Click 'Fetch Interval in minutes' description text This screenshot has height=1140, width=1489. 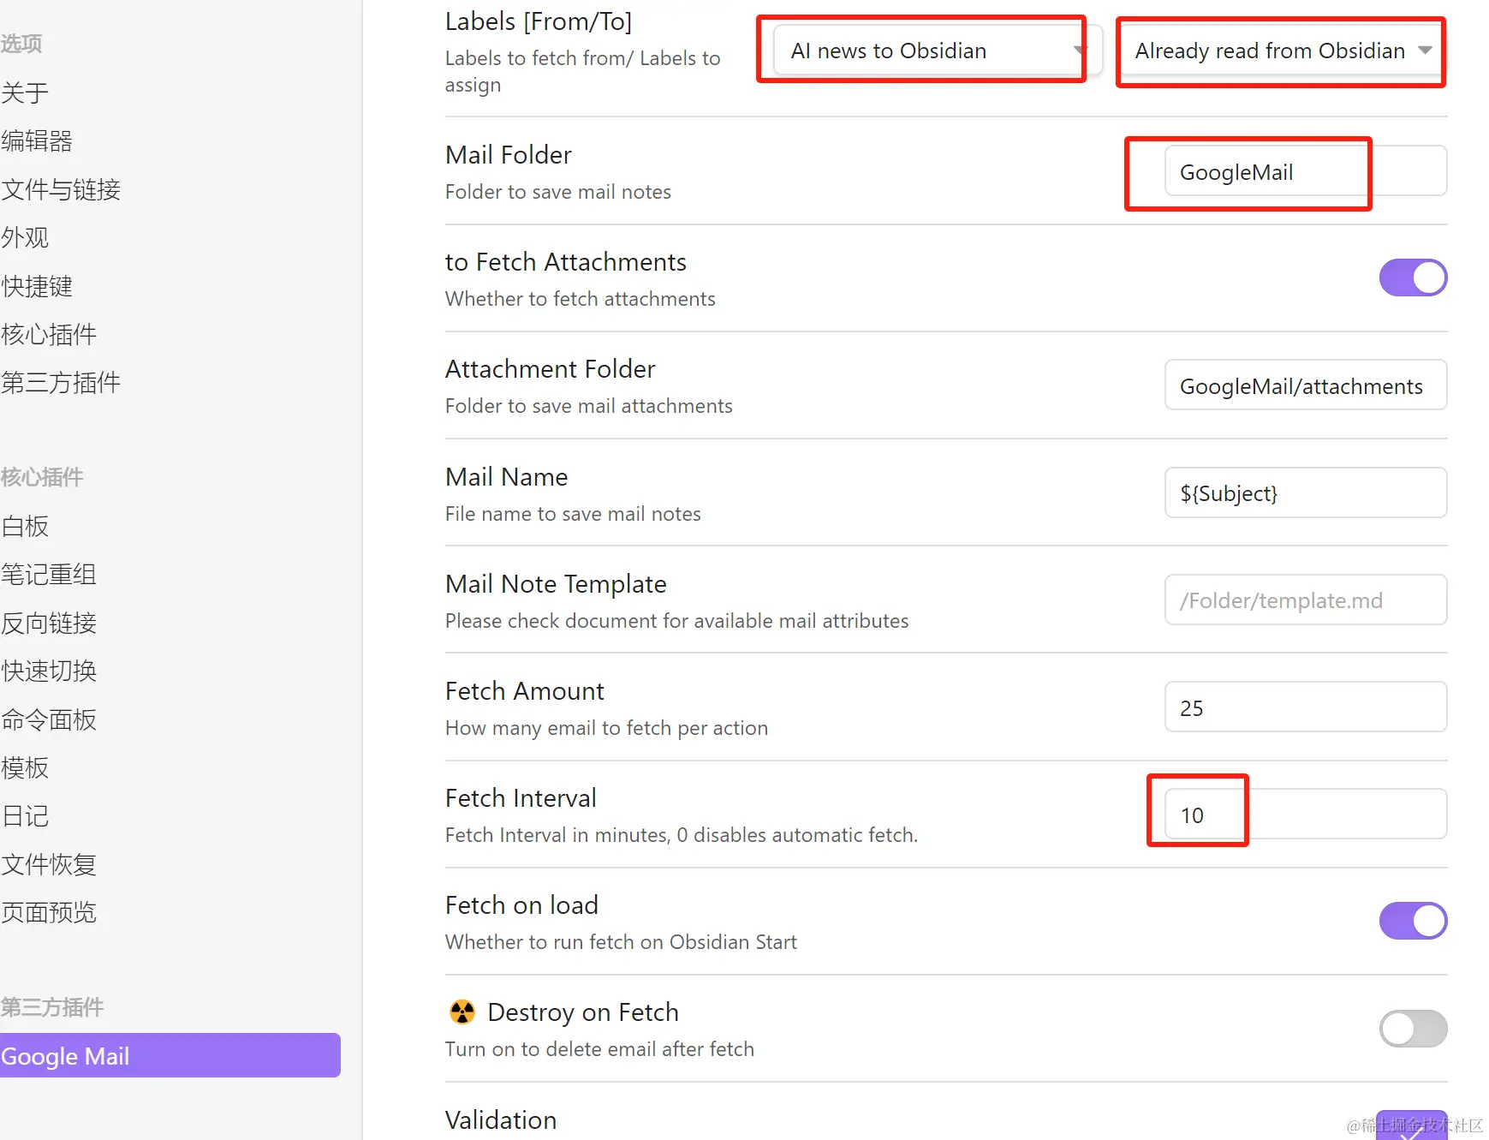[682, 835]
